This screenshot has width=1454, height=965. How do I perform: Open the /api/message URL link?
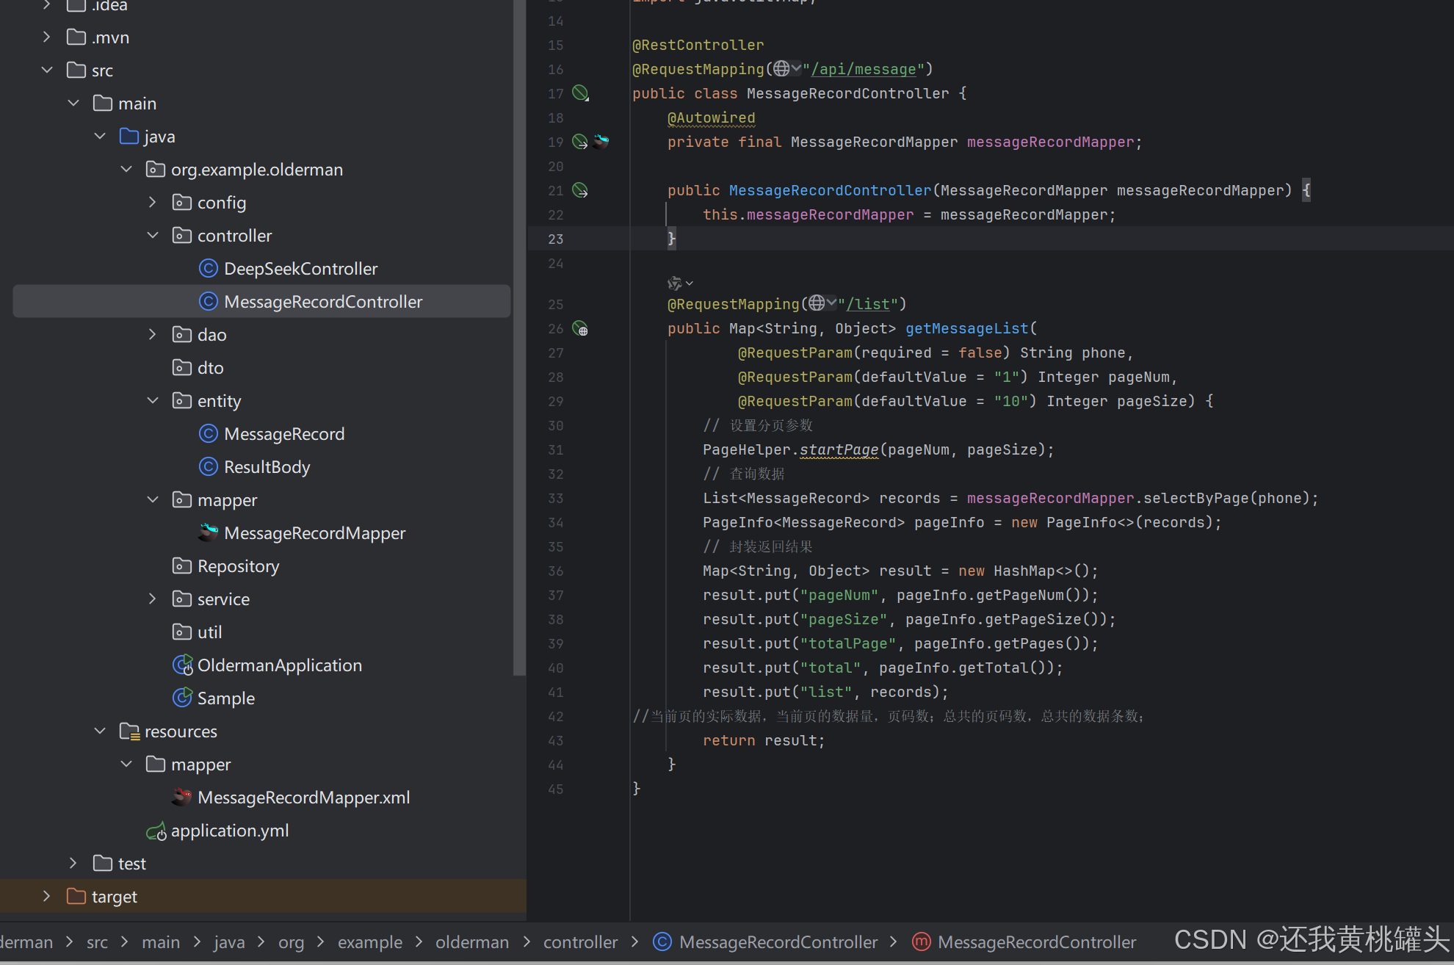point(864,69)
